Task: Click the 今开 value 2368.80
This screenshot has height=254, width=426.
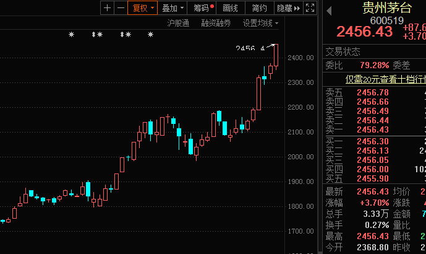Action: [373, 247]
